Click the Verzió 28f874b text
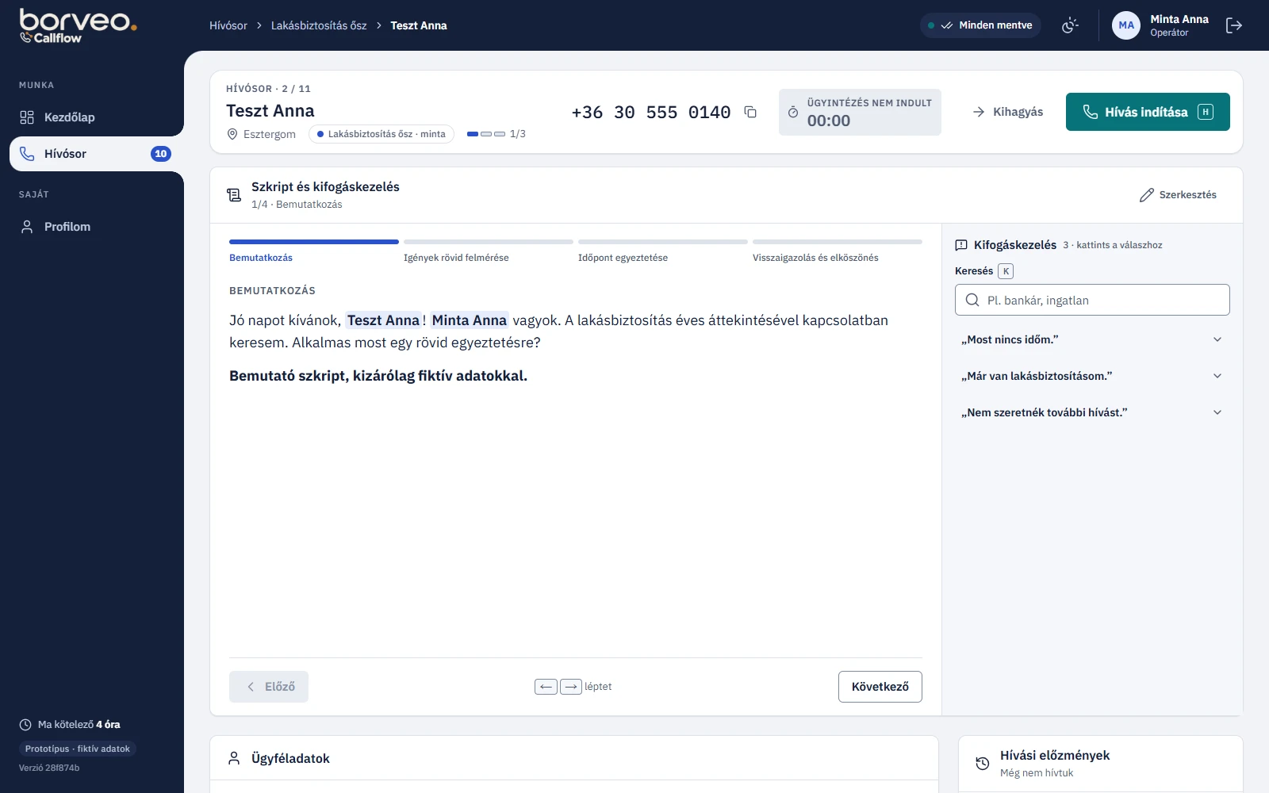Screen dimensions: 1269x793 point(49,768)
